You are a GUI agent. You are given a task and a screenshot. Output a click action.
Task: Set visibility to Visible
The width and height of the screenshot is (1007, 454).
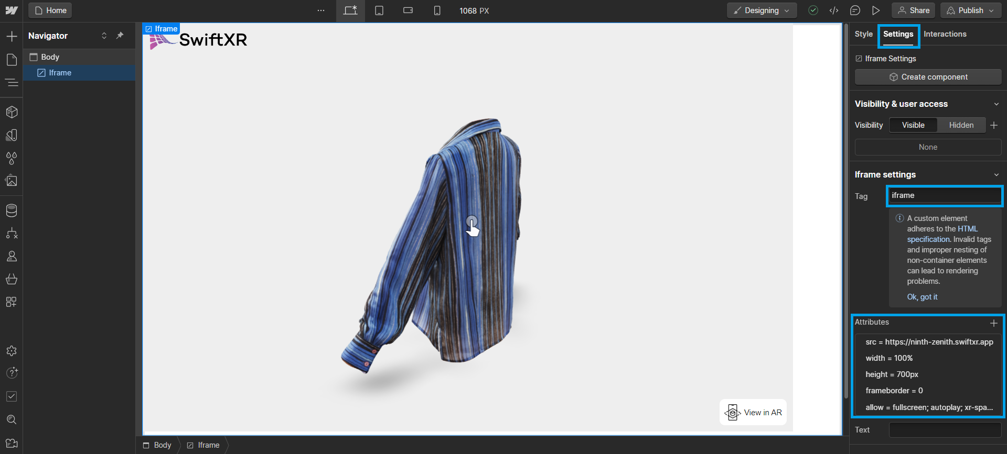point(913,125)
